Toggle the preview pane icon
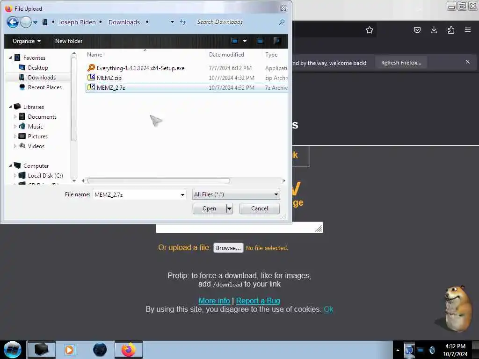The height and width of the screenshot is (359, 479). [x=260, y=41]
